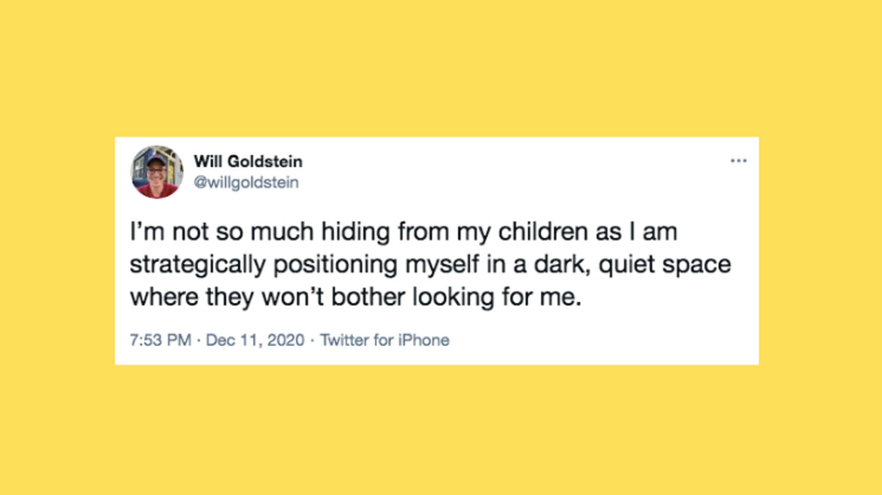Click the word "positioning" in the tweet
This screenshot has width=882, height=495.
(335, 265)
